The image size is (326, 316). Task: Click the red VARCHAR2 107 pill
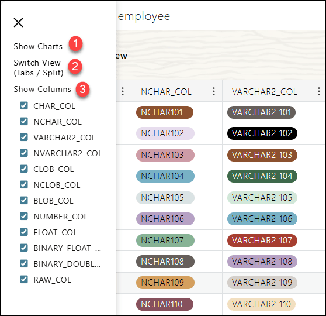pyautogui.click(x=262, y=241)
